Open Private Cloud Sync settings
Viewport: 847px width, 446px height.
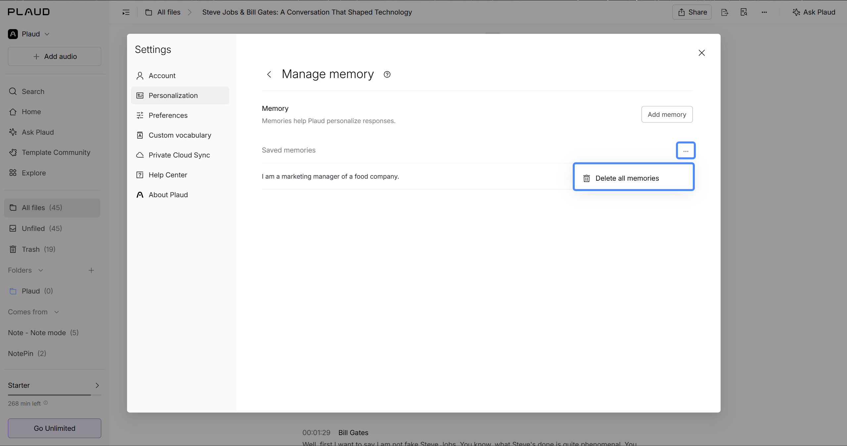tap(180, 155)
